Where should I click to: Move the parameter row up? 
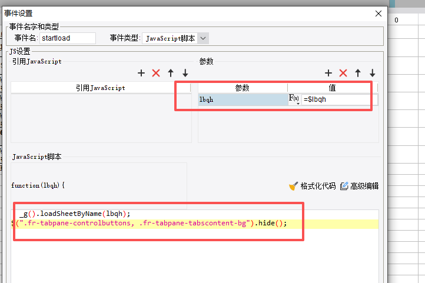click(x=358, y=73)
